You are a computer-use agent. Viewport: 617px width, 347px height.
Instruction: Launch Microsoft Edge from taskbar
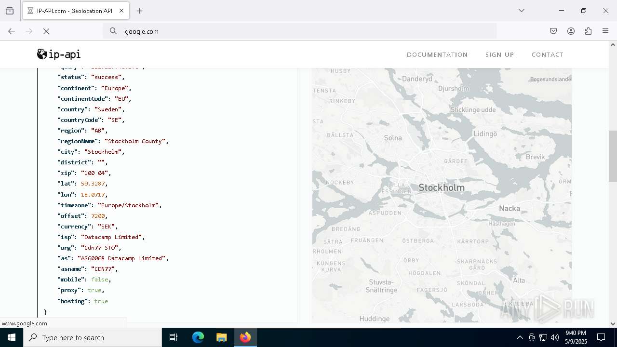coord(198,337)
